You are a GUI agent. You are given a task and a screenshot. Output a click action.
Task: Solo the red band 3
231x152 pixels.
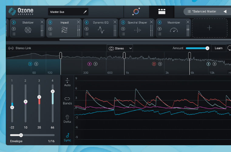(x=160, y=64)
